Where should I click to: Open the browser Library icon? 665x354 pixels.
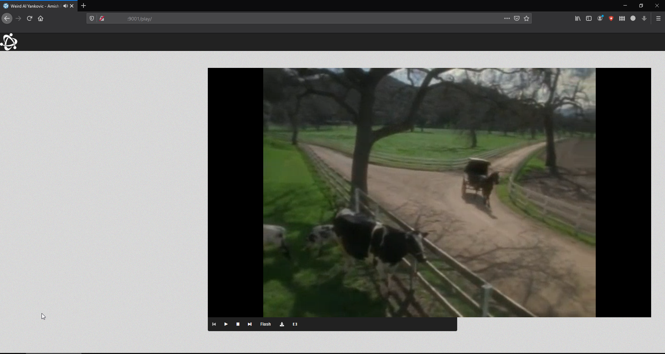coord(577,18)
